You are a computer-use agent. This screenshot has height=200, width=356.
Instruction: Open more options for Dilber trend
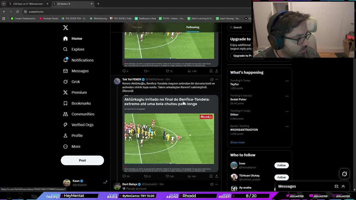[x=287, y=111]
